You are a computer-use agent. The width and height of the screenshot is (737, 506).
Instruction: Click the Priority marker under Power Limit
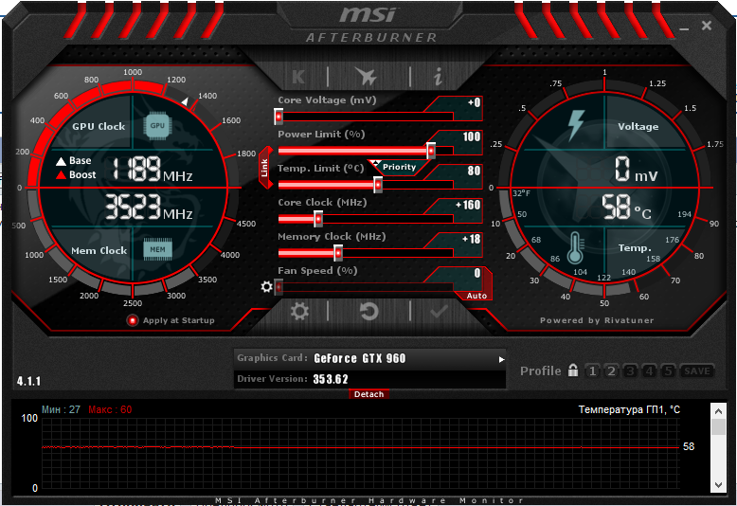(x=394, y=167)
